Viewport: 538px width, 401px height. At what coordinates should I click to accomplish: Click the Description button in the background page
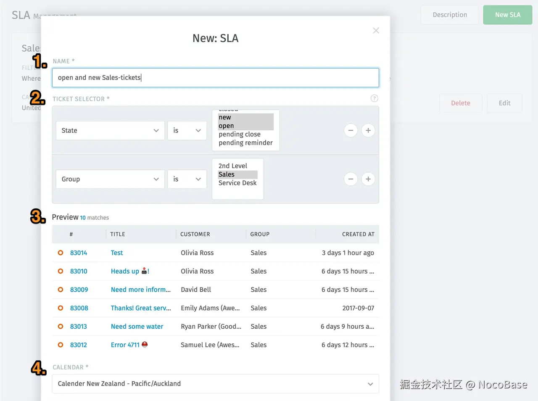[x=450, y=15]
